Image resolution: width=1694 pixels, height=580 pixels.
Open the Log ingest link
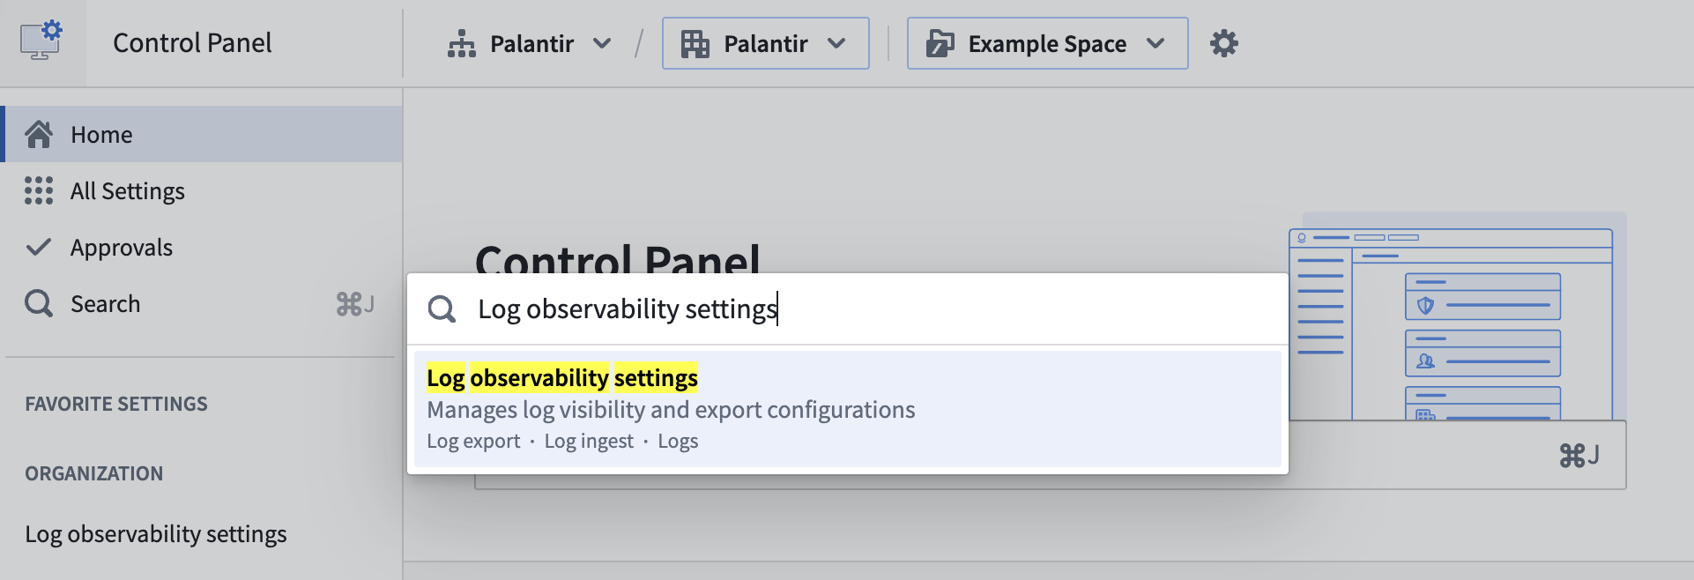[x=589, y=441]
